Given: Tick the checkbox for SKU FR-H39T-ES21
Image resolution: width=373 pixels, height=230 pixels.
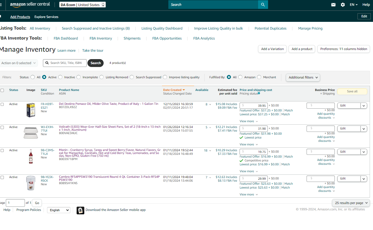Looking at the screenshot, I should (x=2, y=104).
